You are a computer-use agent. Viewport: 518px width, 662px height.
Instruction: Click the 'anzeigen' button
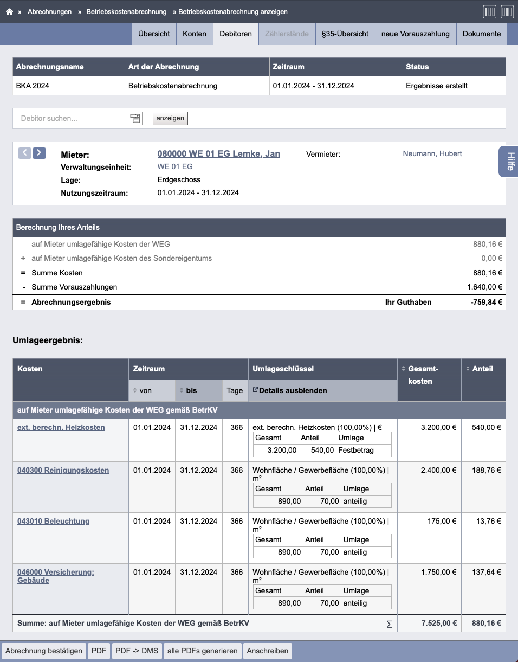170,118
